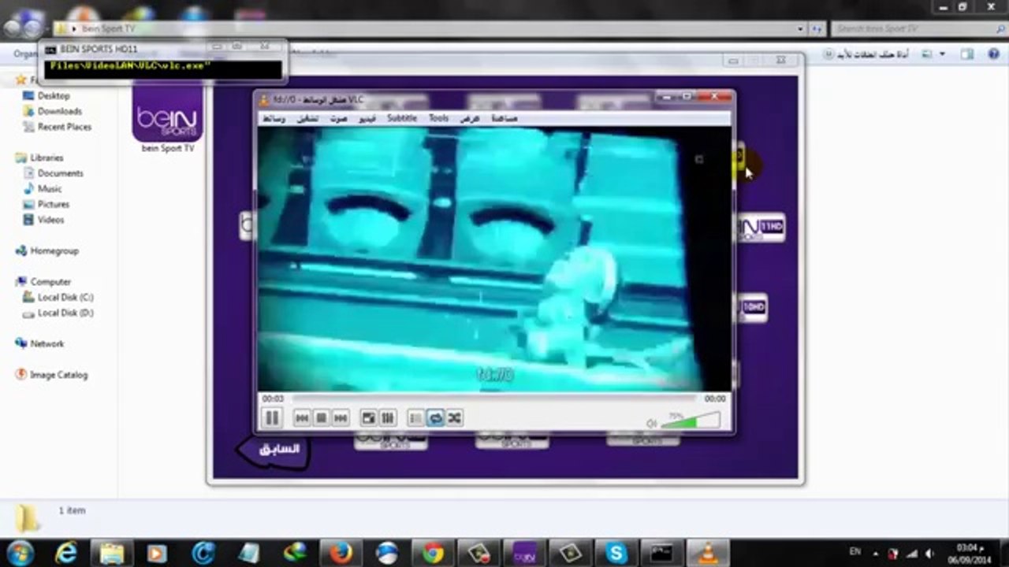The width and height of the screenshot is (1009, 567).
Task: Toggle VLC fullscreen mode button
Action: click(x=368, y=418)
